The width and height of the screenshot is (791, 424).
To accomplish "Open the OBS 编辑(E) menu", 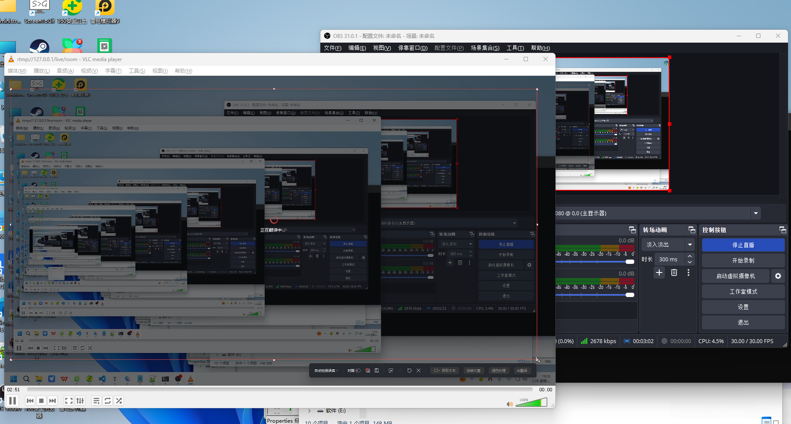I will pos(357,48).
